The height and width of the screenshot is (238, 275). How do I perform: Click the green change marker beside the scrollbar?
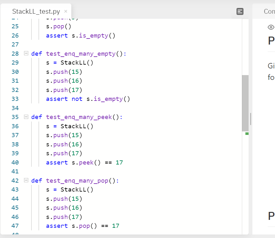[247, 134]
